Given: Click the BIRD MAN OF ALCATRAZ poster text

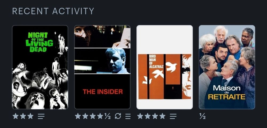Looking at the screenshot, I should (156, 61).
